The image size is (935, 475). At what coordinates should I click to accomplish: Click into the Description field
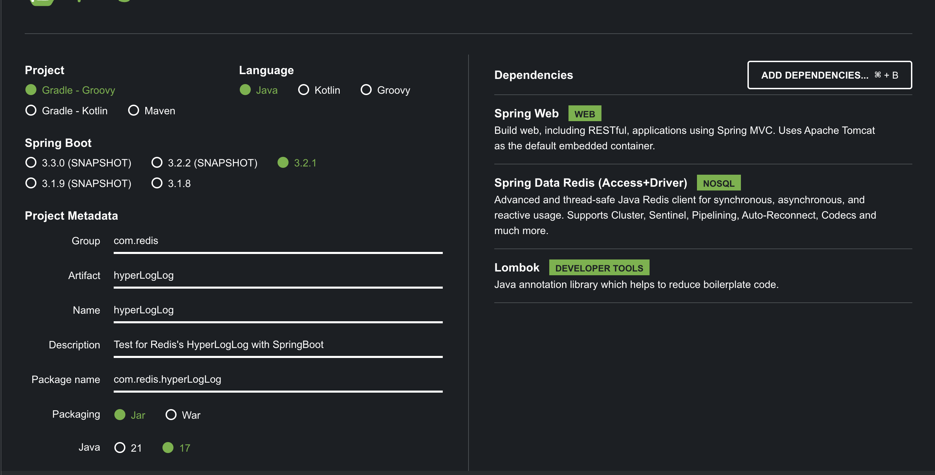(278, 345)
